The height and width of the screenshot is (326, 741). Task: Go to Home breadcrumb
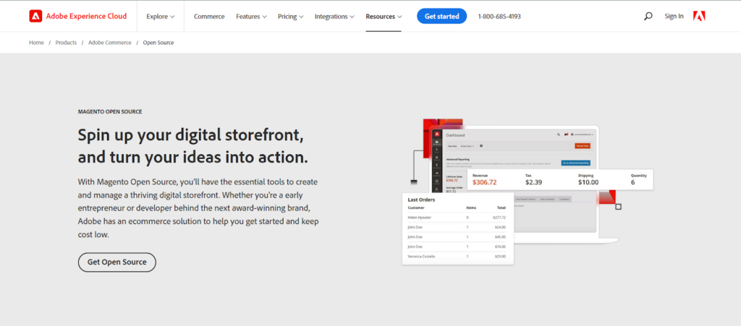[x=36, y=43]
